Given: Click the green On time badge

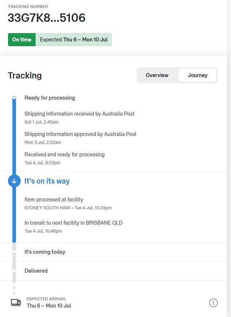Looking at the screenshot, I should pos(22,40).
